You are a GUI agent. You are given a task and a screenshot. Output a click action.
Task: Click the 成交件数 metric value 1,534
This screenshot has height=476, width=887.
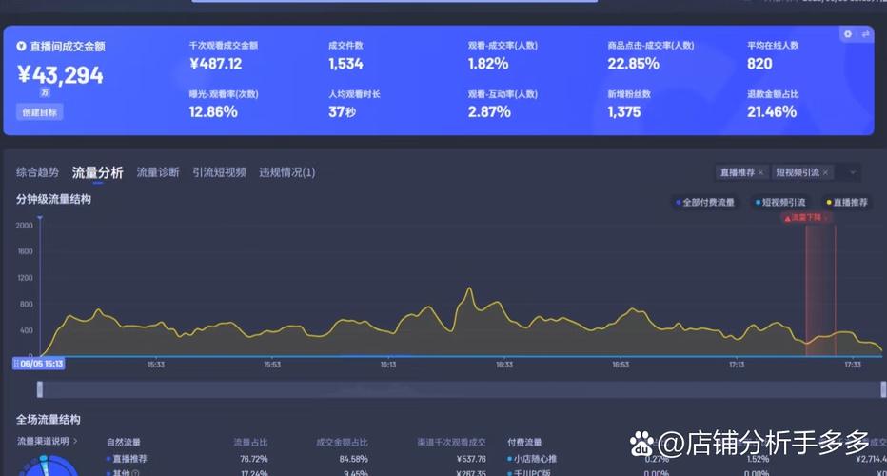[345, 64]
